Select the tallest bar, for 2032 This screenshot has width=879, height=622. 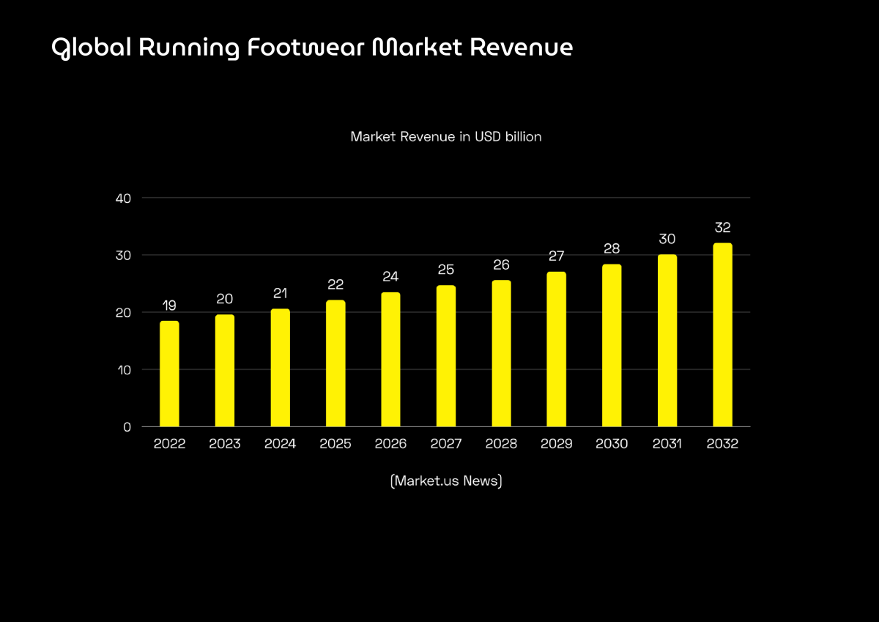[x=722, y=335]
